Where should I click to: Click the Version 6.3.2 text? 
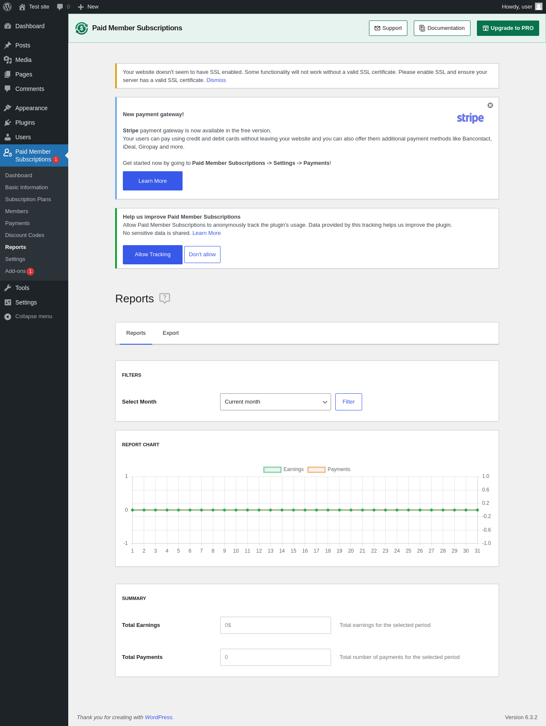pos(521,717)
